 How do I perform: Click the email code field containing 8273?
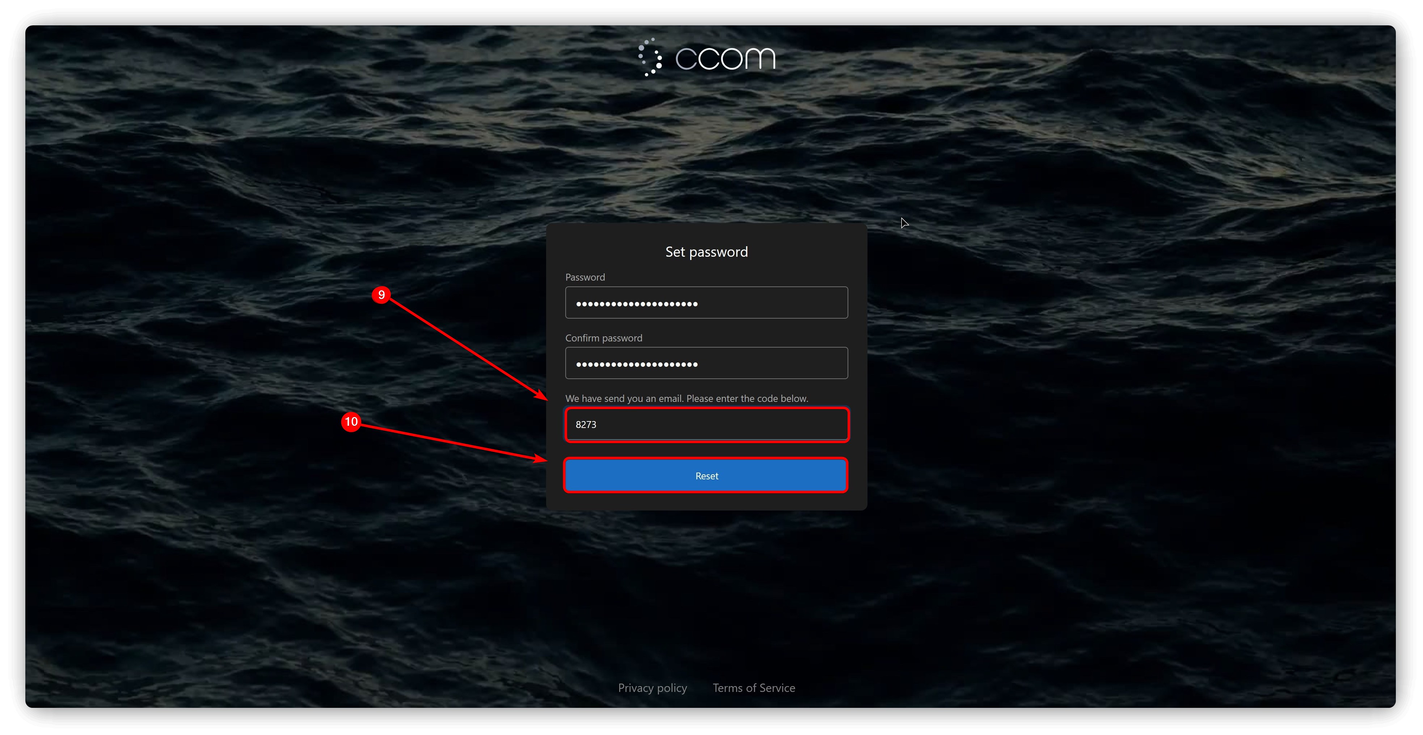[x=706, y=424]
